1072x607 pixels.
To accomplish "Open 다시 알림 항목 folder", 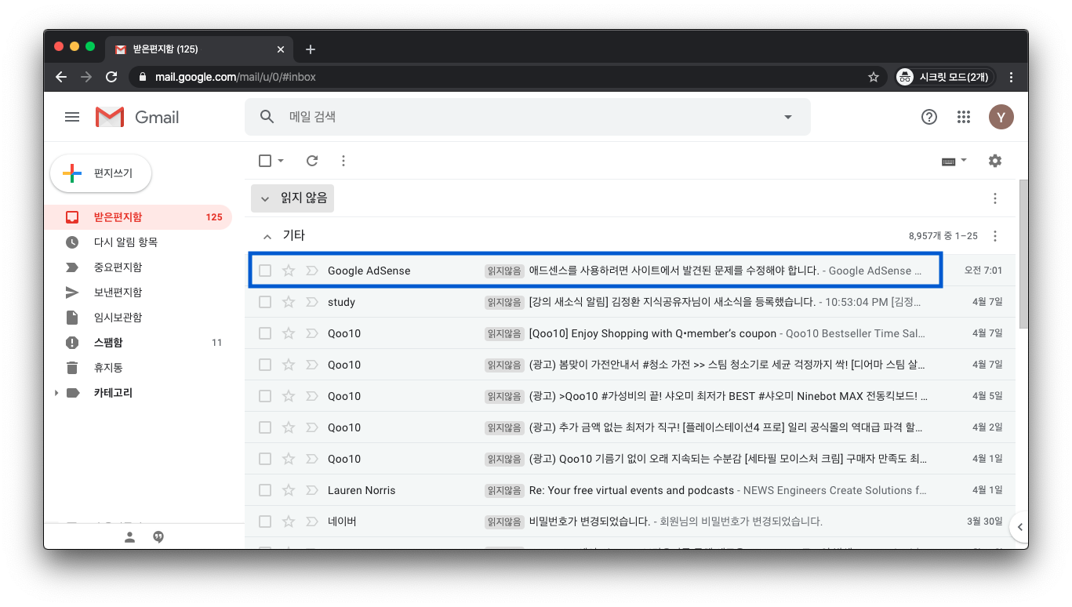I will click(138, 242).
